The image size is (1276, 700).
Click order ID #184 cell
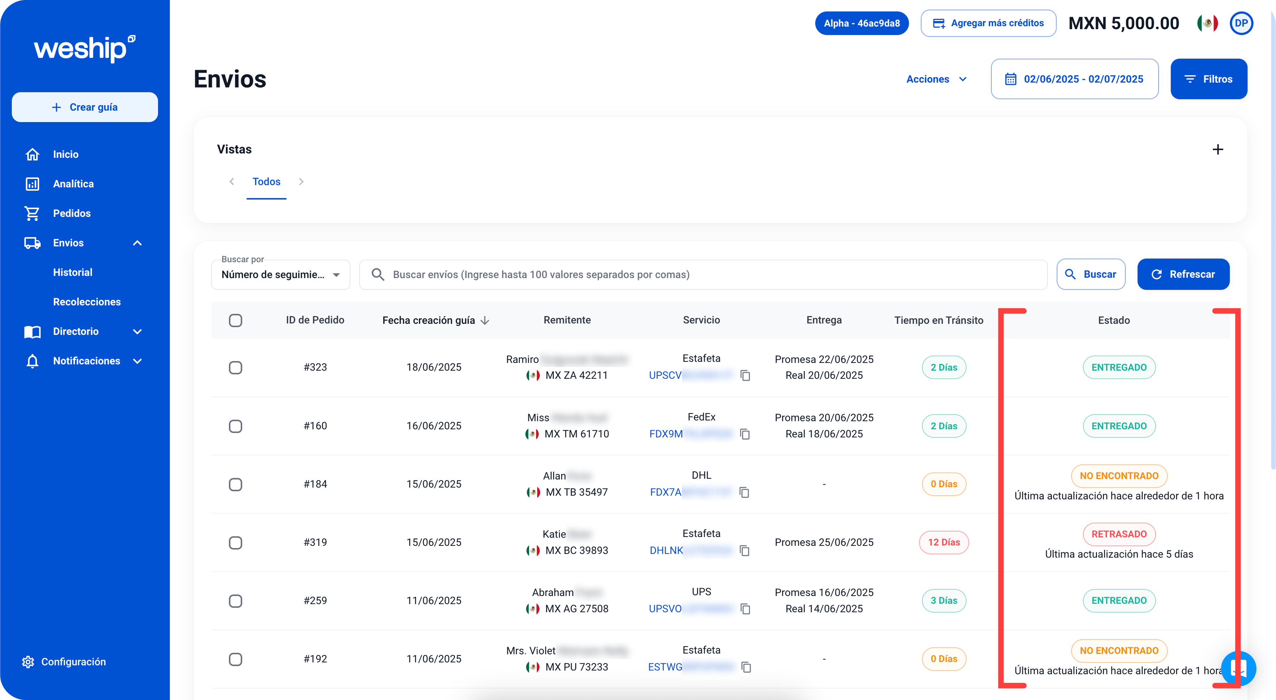[315, 484]
